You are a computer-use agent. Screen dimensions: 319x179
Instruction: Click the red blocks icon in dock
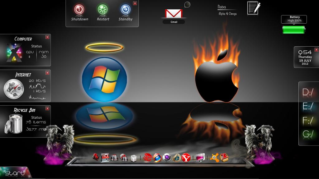point(95,157)
